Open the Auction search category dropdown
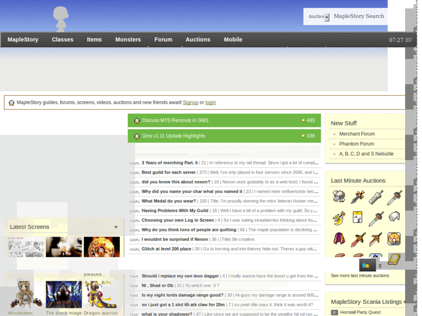The height and width of the screenshot is (316, 422). point(319,16)
